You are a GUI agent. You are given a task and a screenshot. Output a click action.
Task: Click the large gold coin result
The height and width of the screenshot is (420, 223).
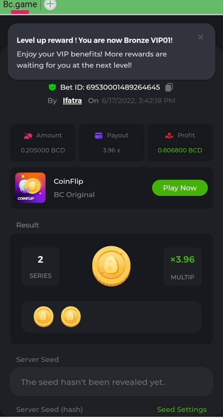pyautogui.click(x=111, y=265)
